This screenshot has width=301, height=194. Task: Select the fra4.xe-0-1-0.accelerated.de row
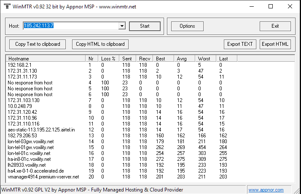tap(122, 171)
